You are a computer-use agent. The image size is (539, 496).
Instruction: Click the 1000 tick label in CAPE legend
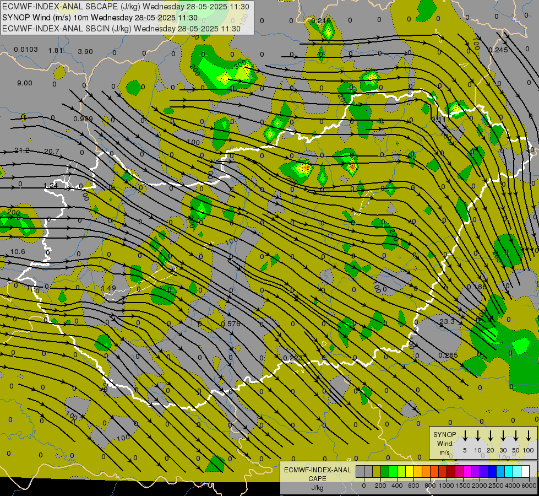click(x=447, y=486)
